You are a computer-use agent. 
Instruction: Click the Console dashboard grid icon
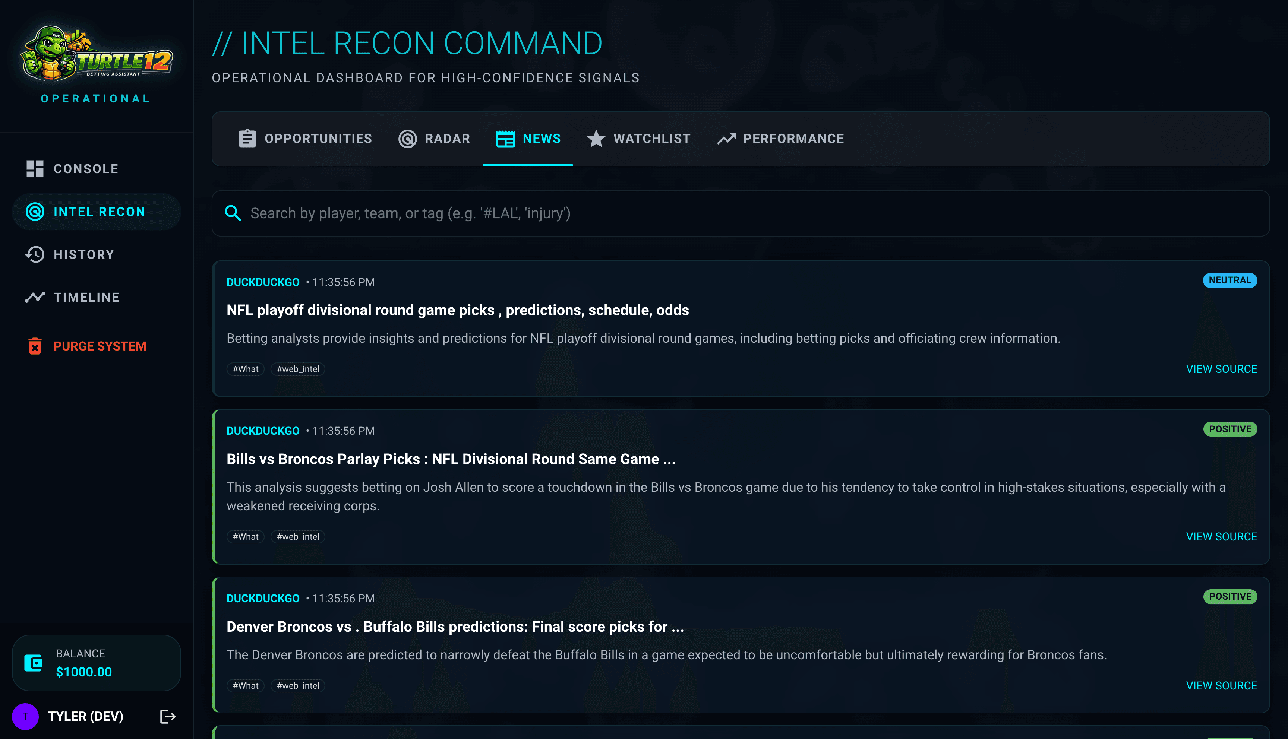click(x=35, y=169)
